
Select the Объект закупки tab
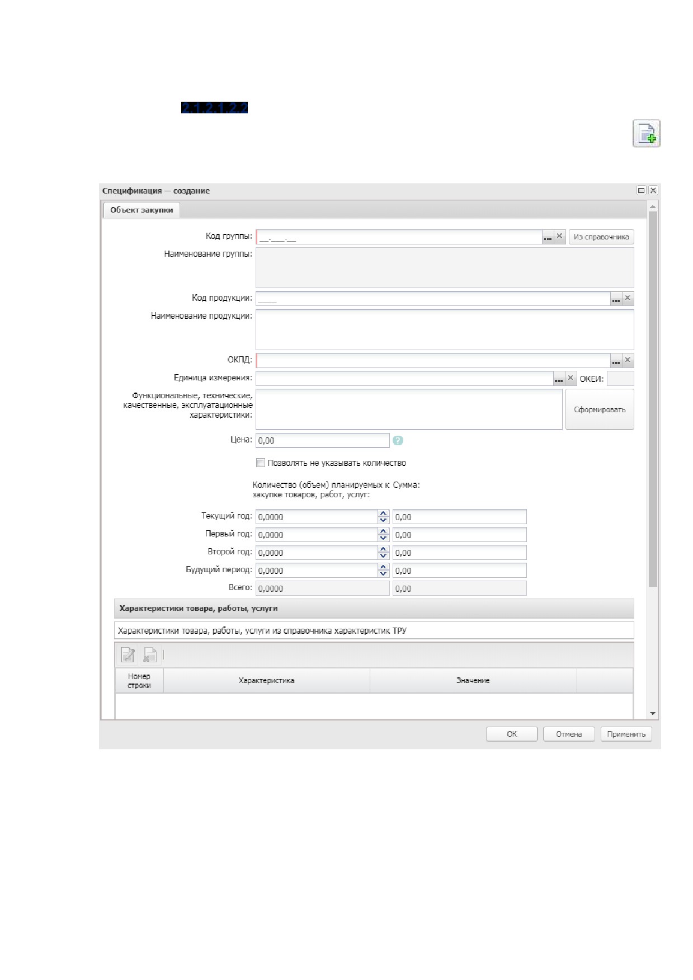[142, 210]
